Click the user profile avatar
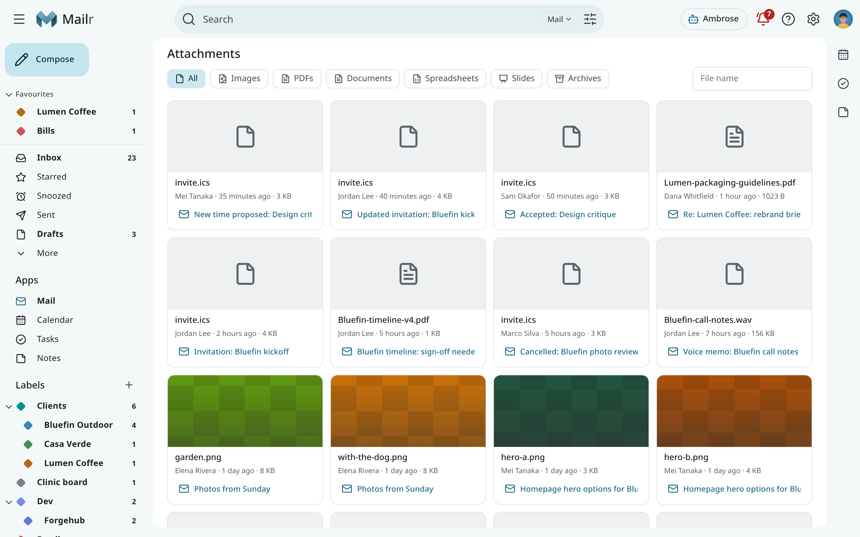This screenshot has height=537, width=860. click(x=843, y=19)
